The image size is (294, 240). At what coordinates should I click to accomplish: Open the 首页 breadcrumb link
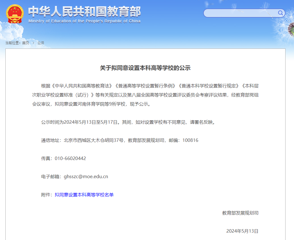[x=26, y=43]
